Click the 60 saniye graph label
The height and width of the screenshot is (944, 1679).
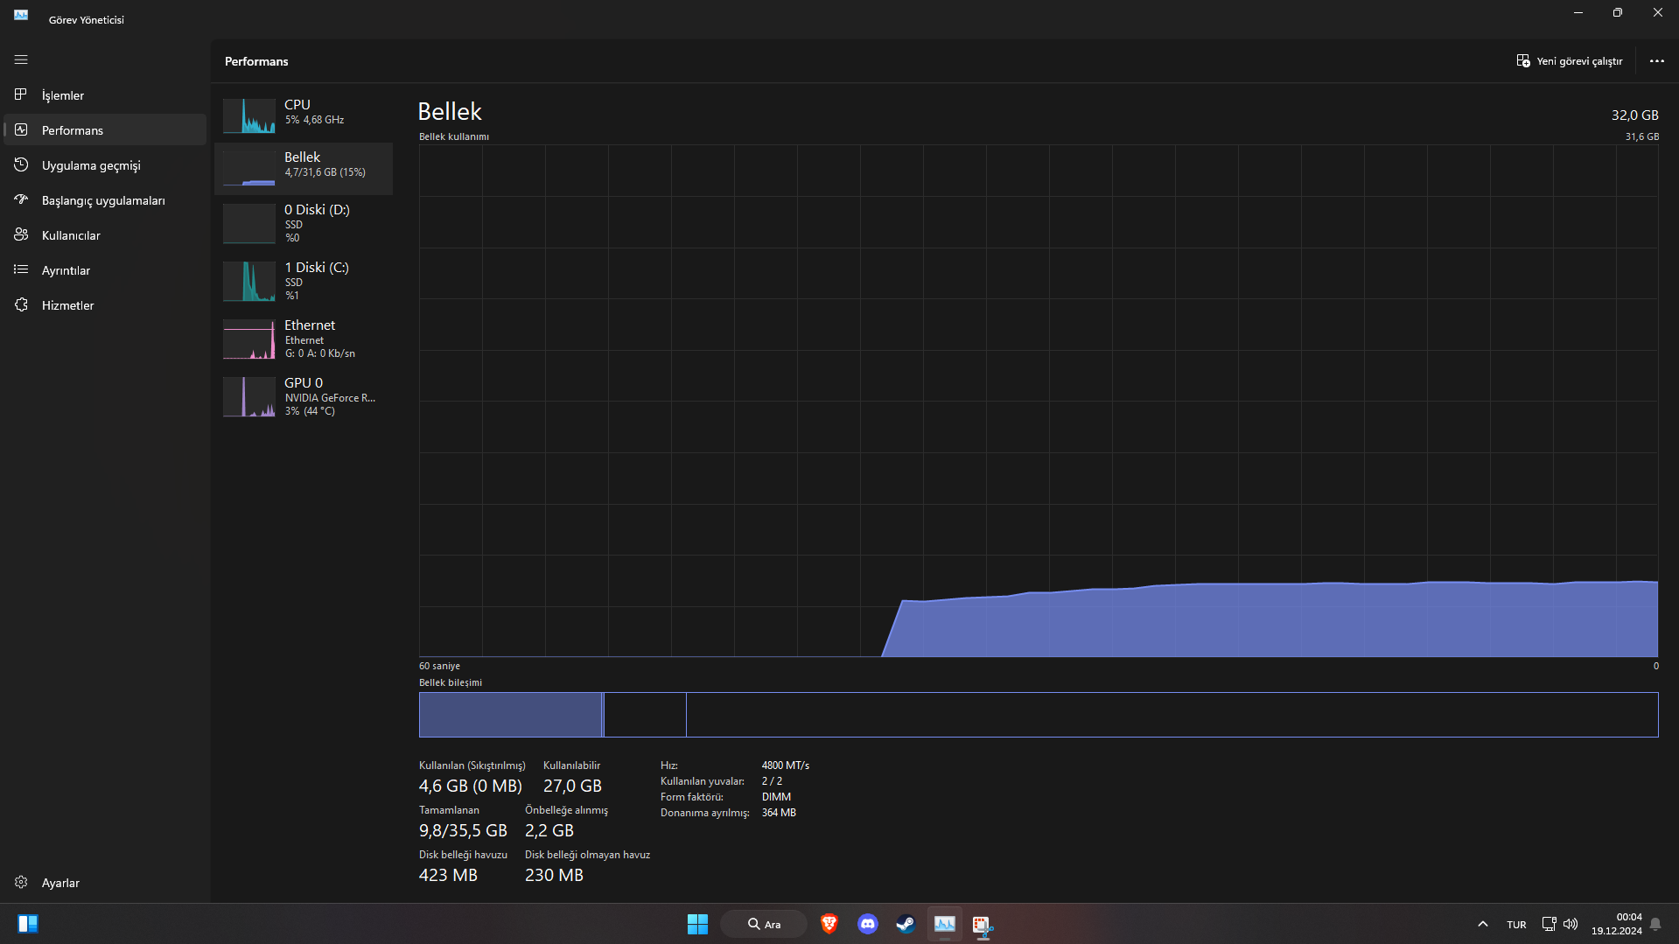pos(439,666)
